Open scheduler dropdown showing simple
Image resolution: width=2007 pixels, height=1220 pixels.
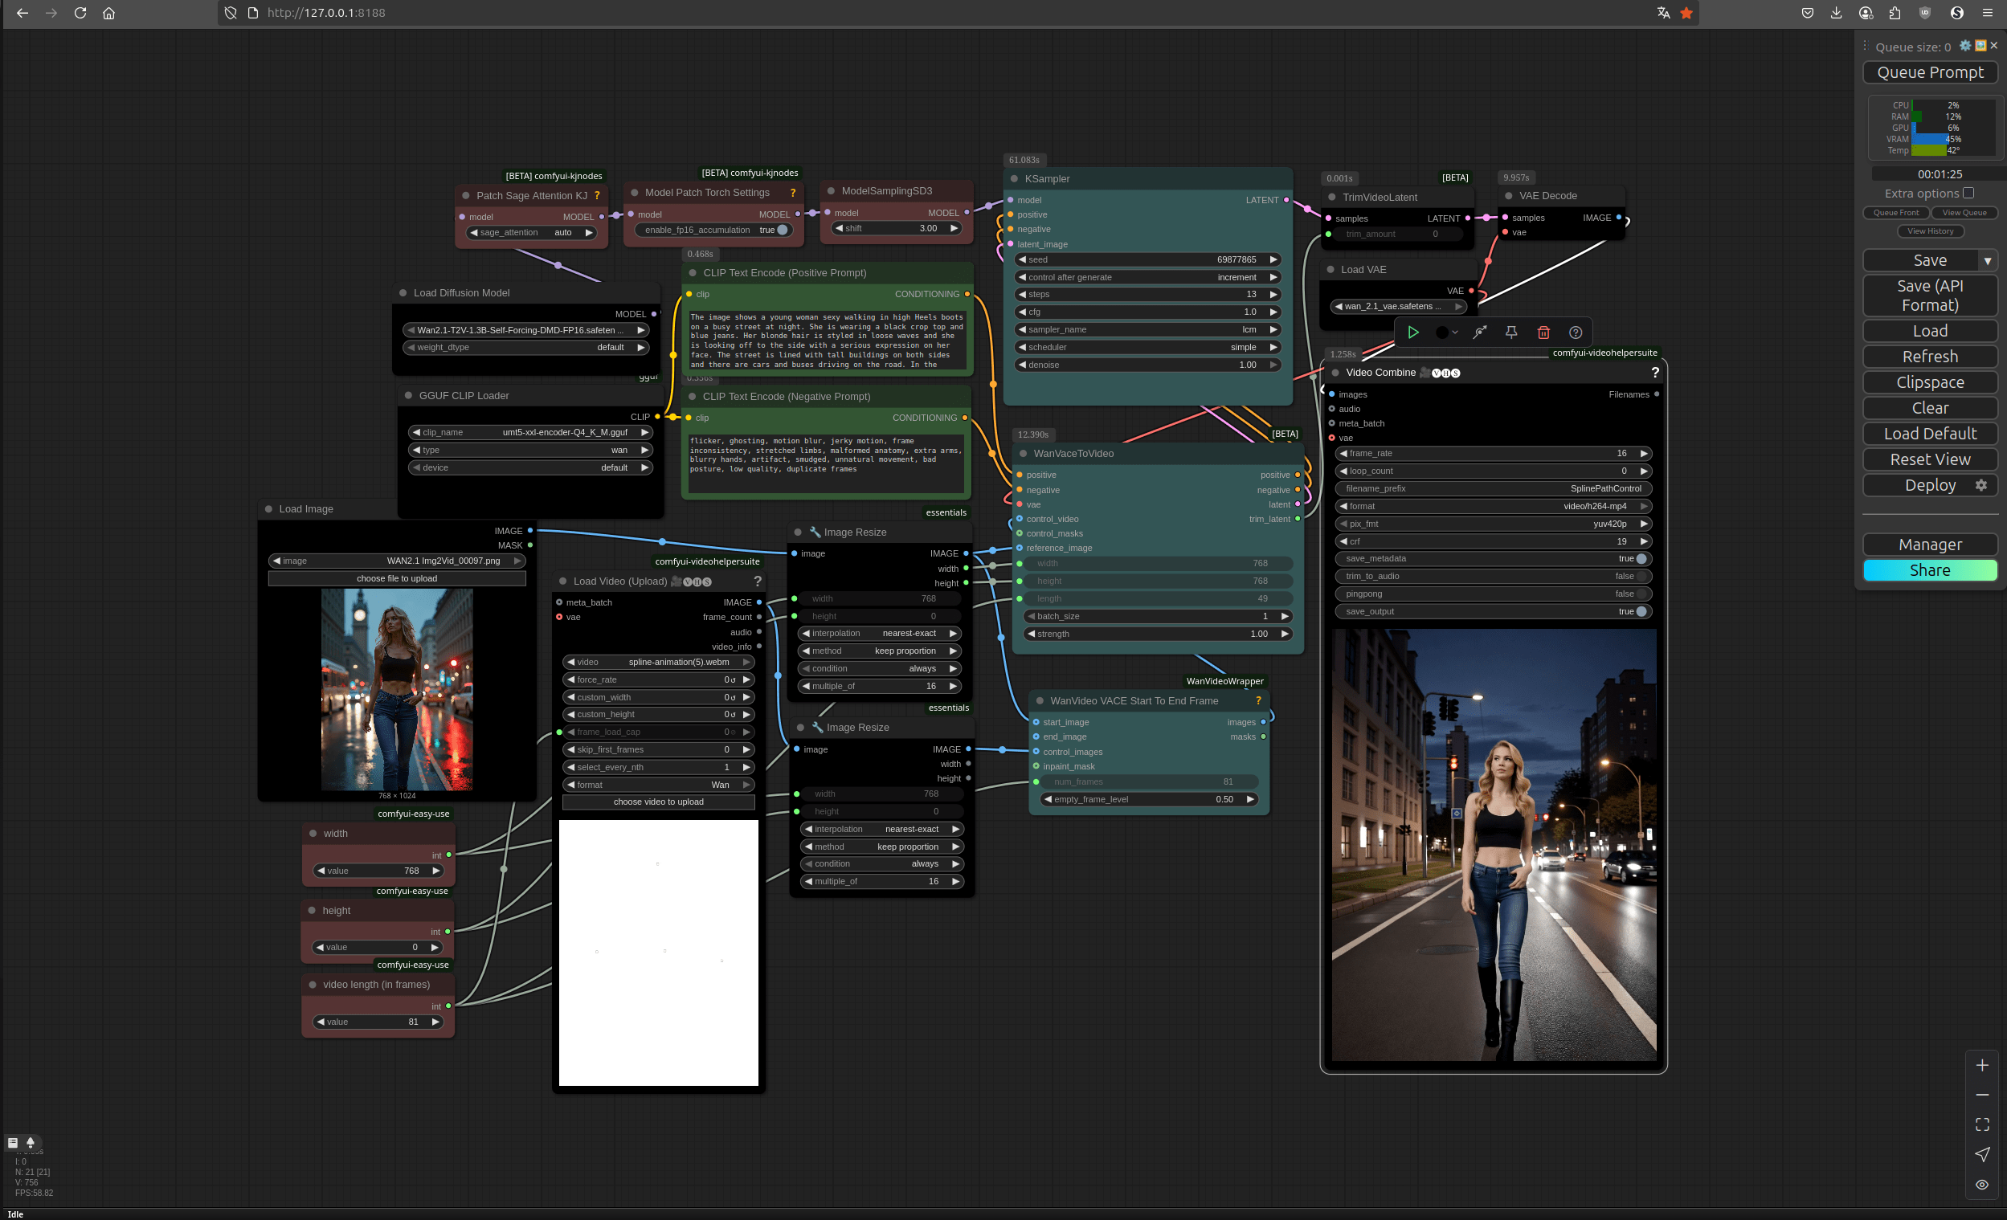[x=1147, y=347]
